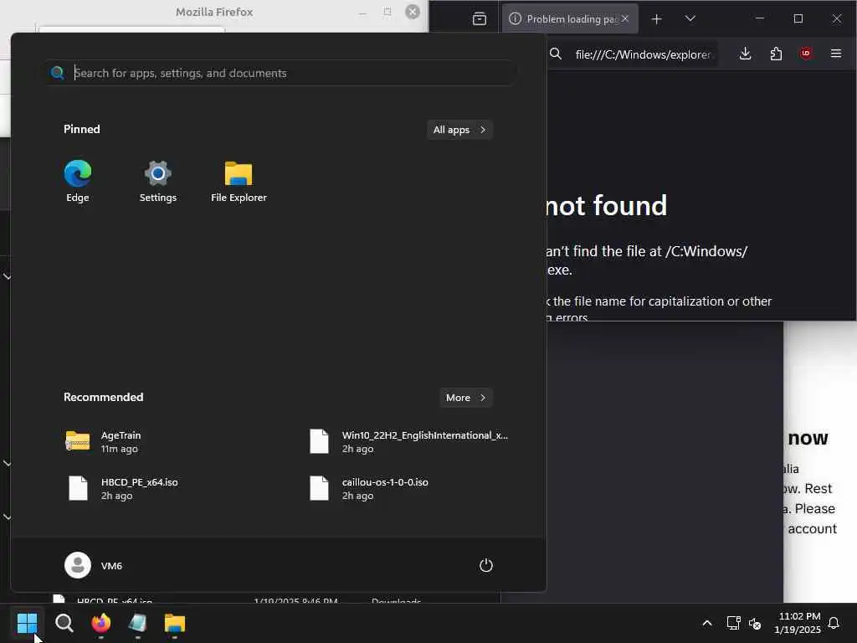Open the notifications bell icon

point(834,623)
